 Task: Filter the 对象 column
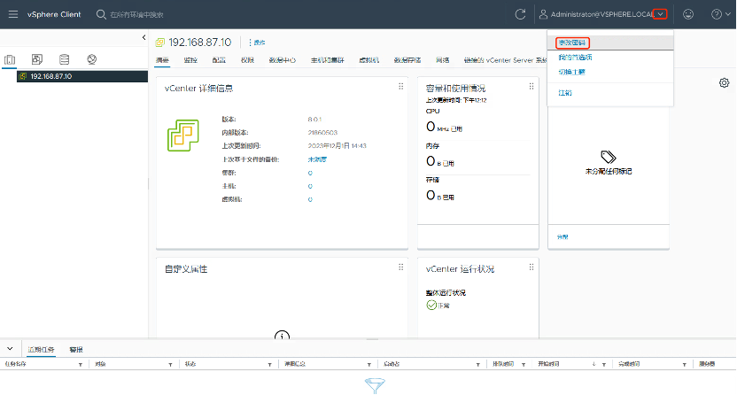170,365
